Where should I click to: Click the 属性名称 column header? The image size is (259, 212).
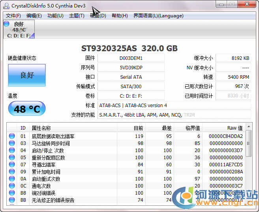click(x=41, y=128)
